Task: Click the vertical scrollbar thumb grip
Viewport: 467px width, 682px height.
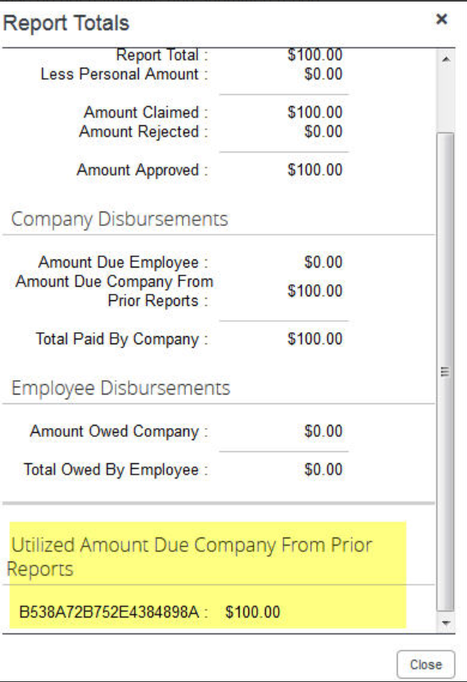Action: pos(445,372)
